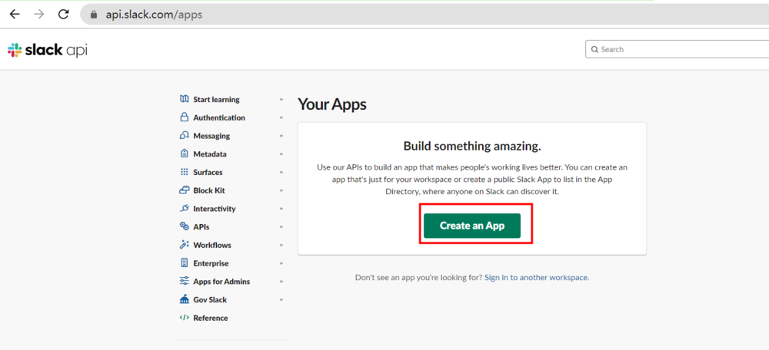Viewport: 769px width, 350px height.
Task: Expand the Enterprise section arrow
Action: [281, 262]
